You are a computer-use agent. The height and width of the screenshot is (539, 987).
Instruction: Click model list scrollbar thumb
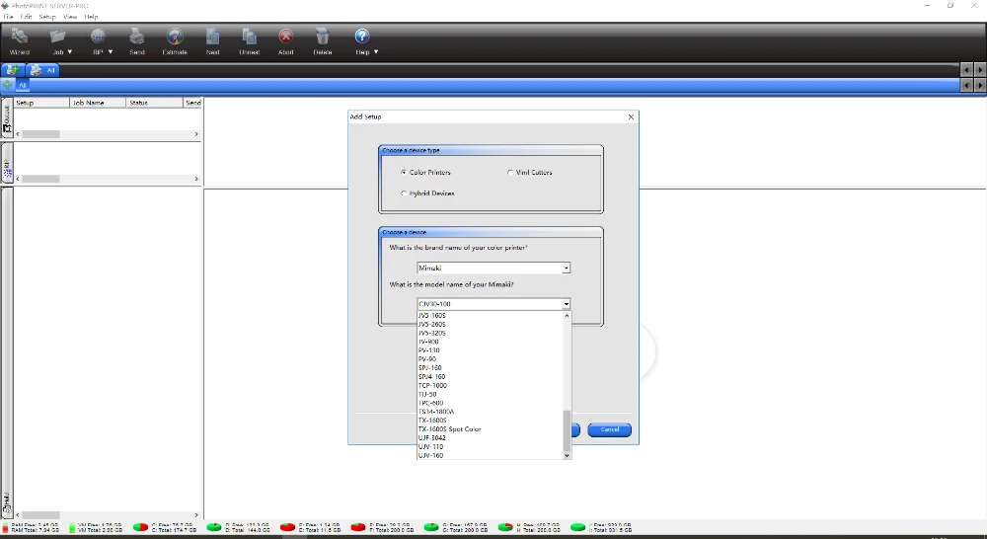click(567, 429)
